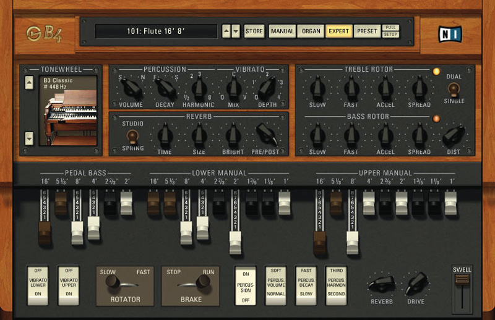Click the Pedal Bass 8' drawbar
Screen dimensions: 495x320
(77, 233)
